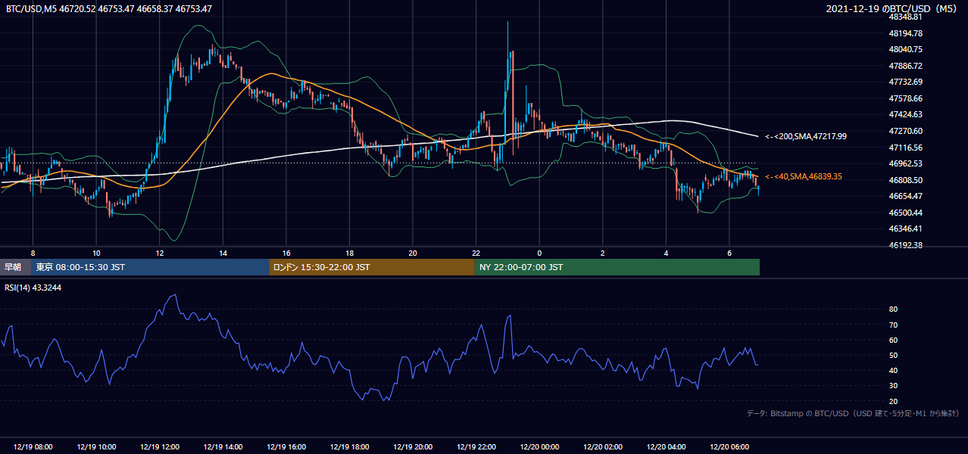Click the ロンドン 15:30-22:00 JST session bar
This screenshot has width=968, height=454.
tap(372, 267)
